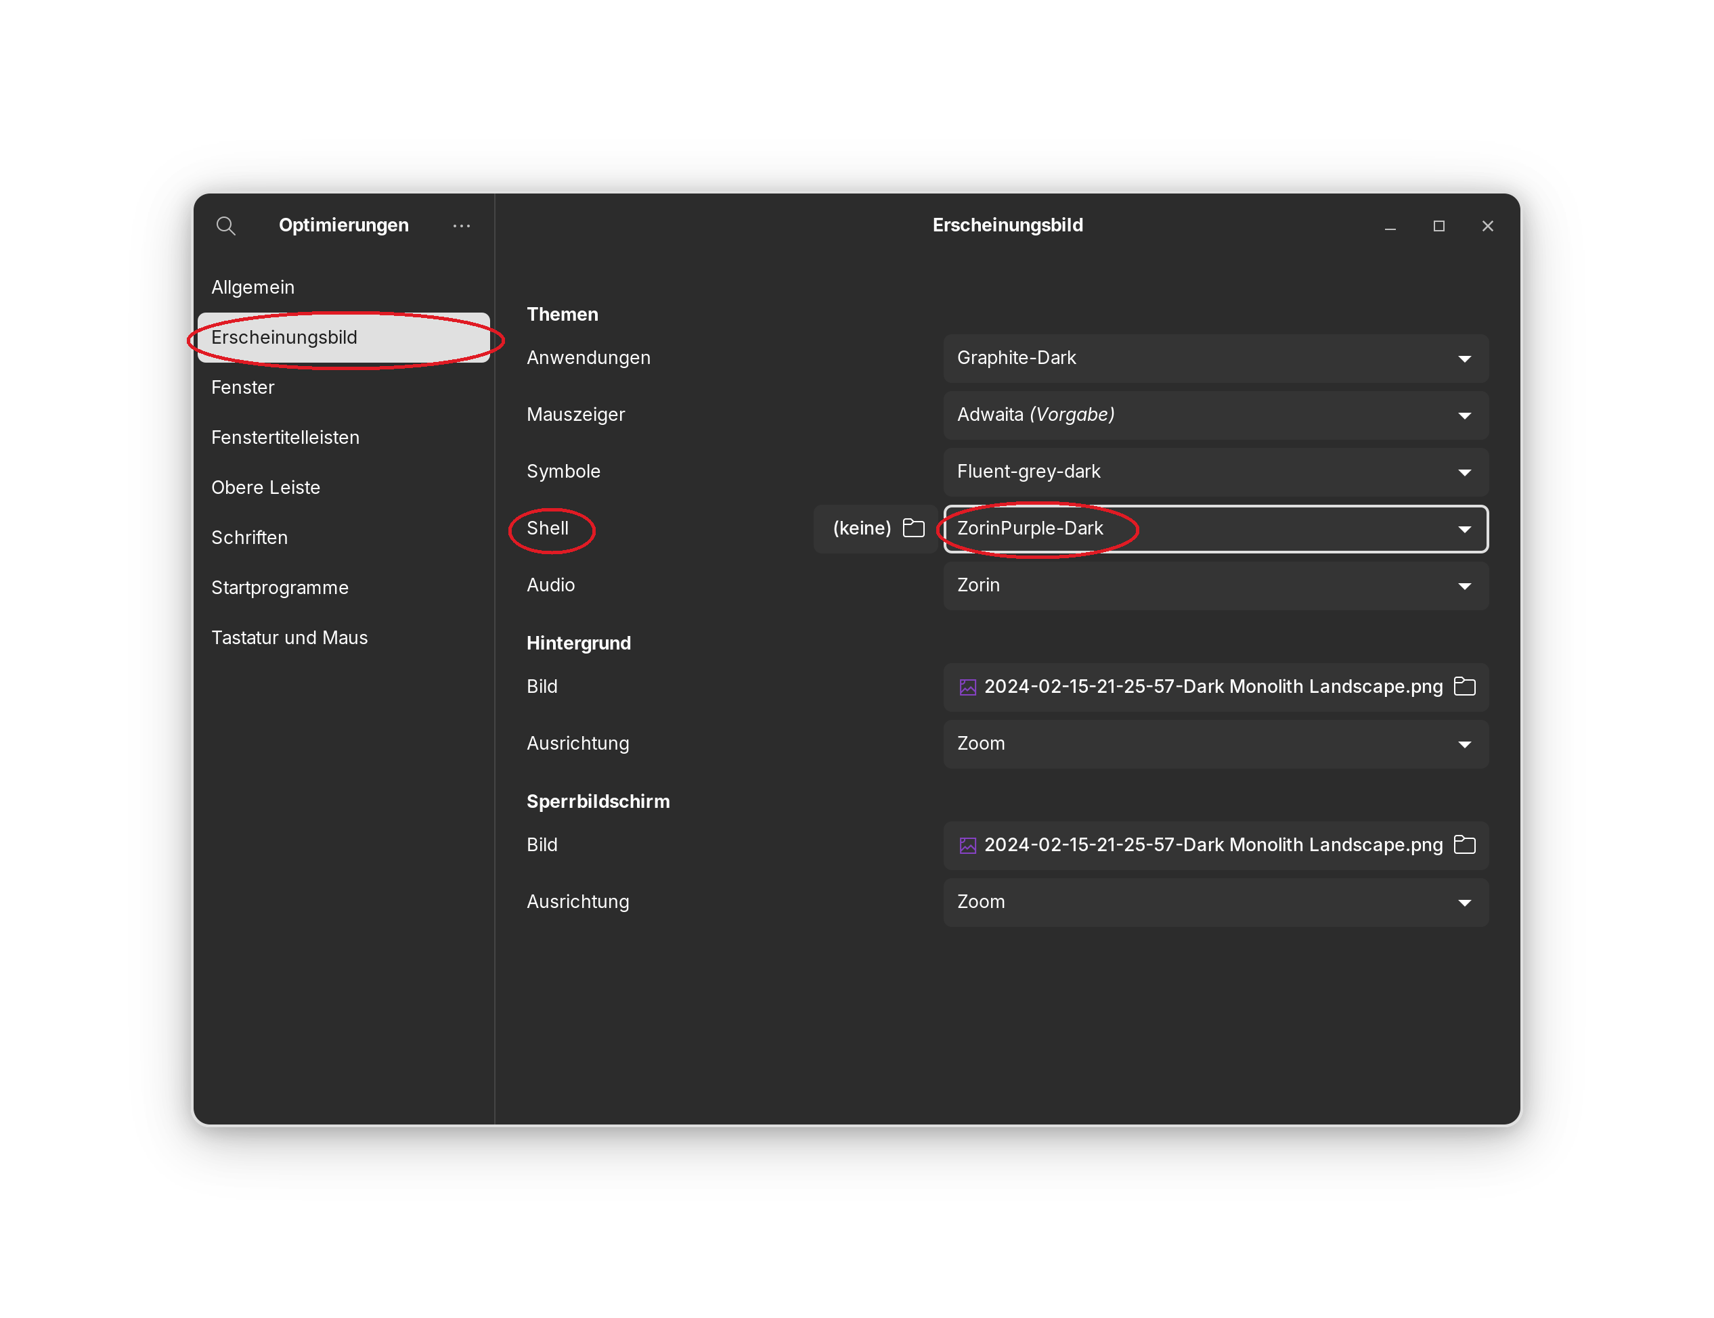Go to the Fenstertitelleisten section
Image resolution: width=1714 pixels, height=1318 pixels.
[285, 438]
